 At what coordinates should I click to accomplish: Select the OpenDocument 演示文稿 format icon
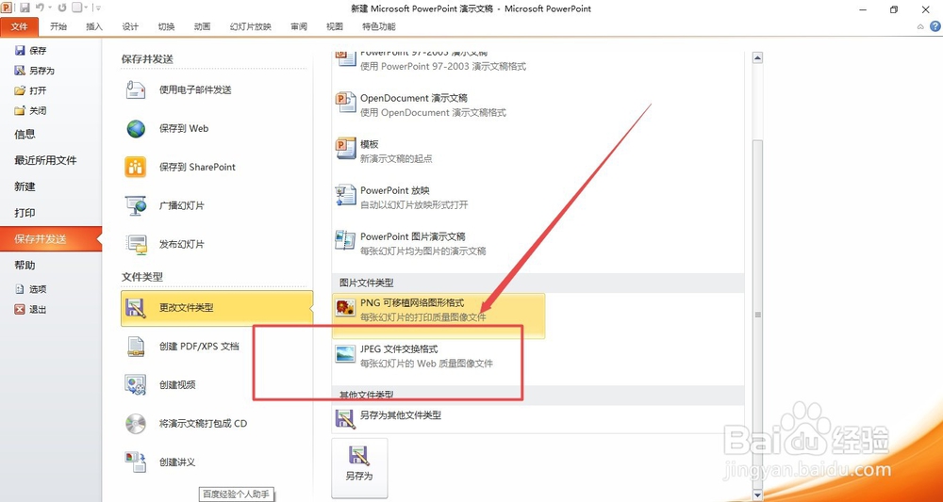345,103
